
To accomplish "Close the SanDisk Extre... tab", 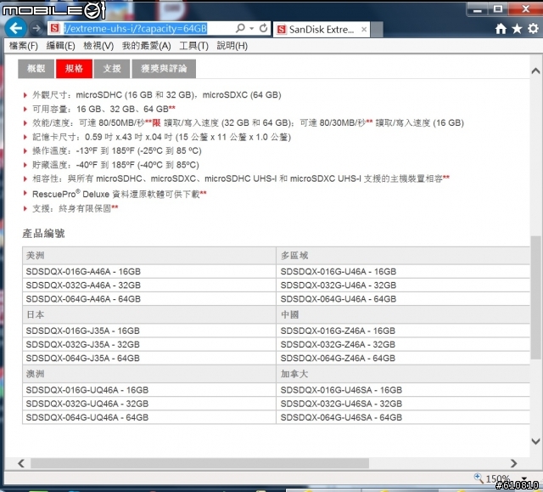I will (364, 30).
